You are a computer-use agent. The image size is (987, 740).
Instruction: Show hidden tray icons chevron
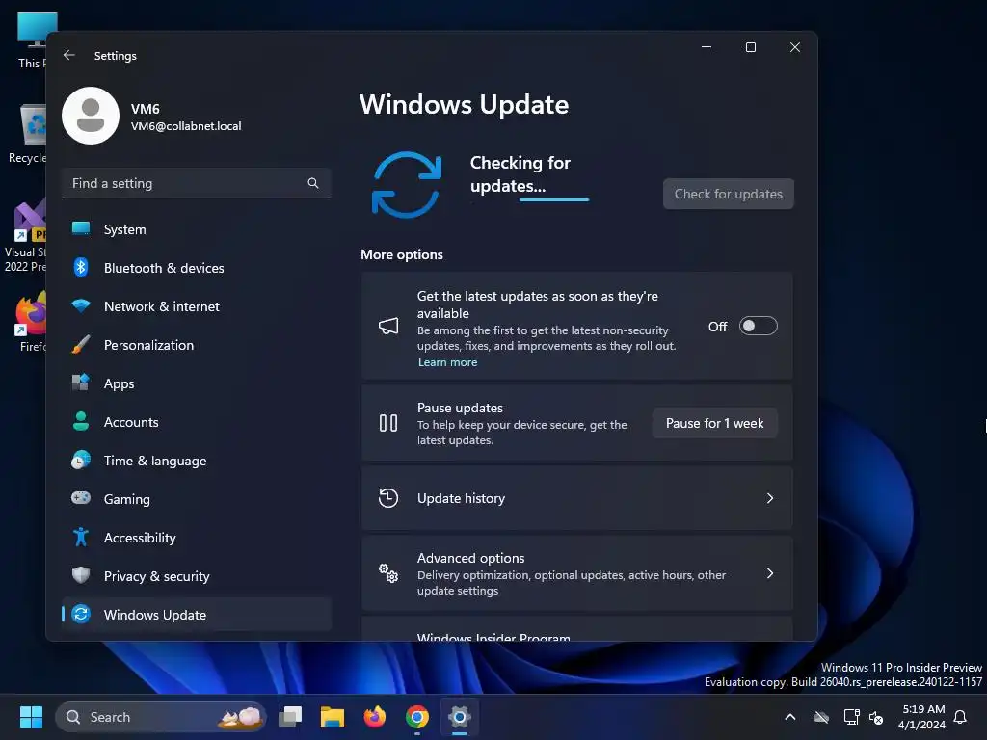click(790, 717)
